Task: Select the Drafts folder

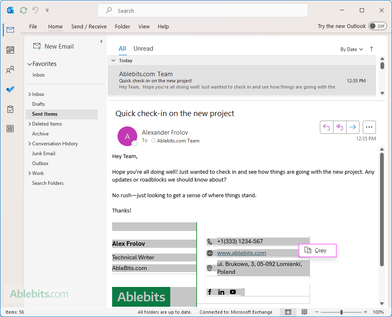Action: (38, 104)
